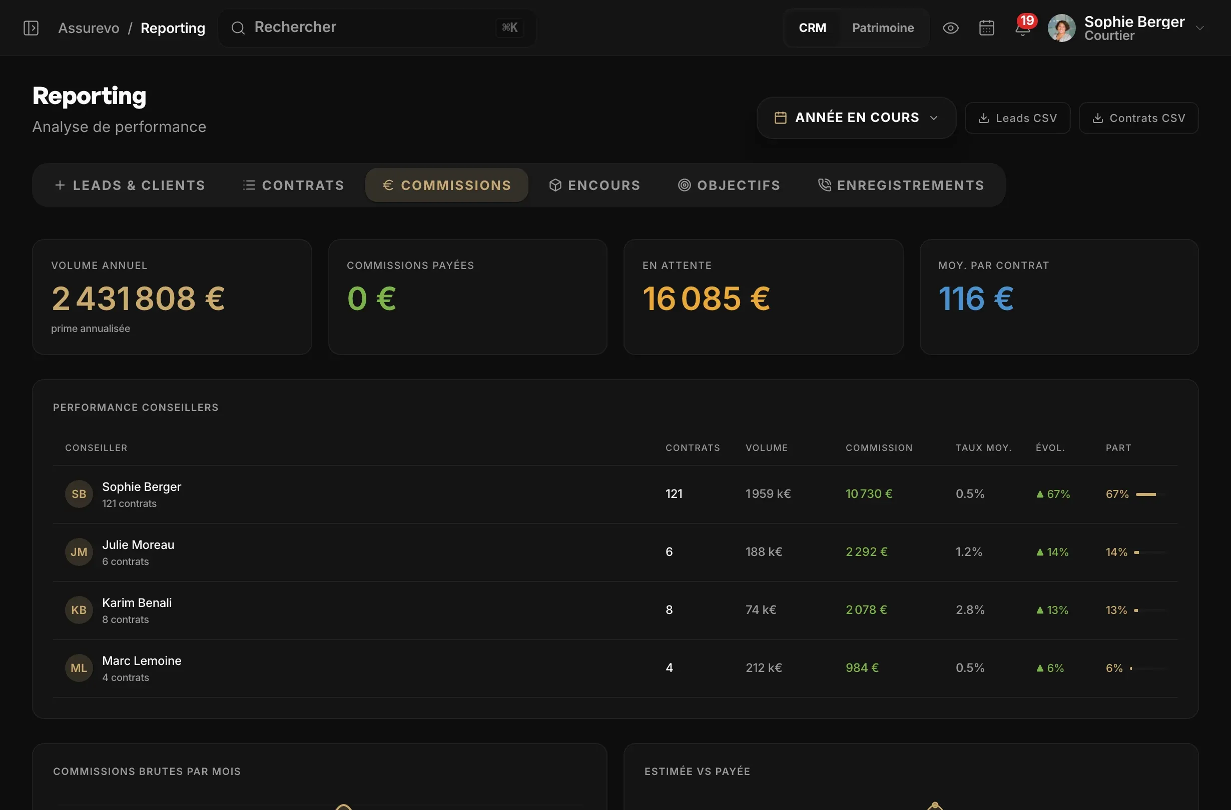This screenshot has width=1231, height=810.
Task: Switch to CRM mode
Action: pos(812,28)
